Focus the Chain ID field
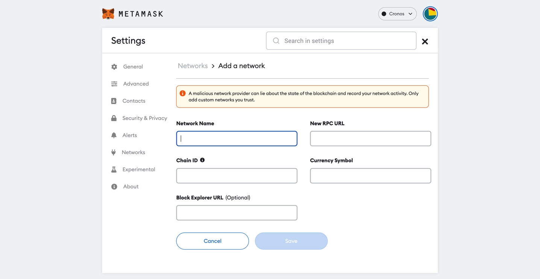 pos(237,176)
